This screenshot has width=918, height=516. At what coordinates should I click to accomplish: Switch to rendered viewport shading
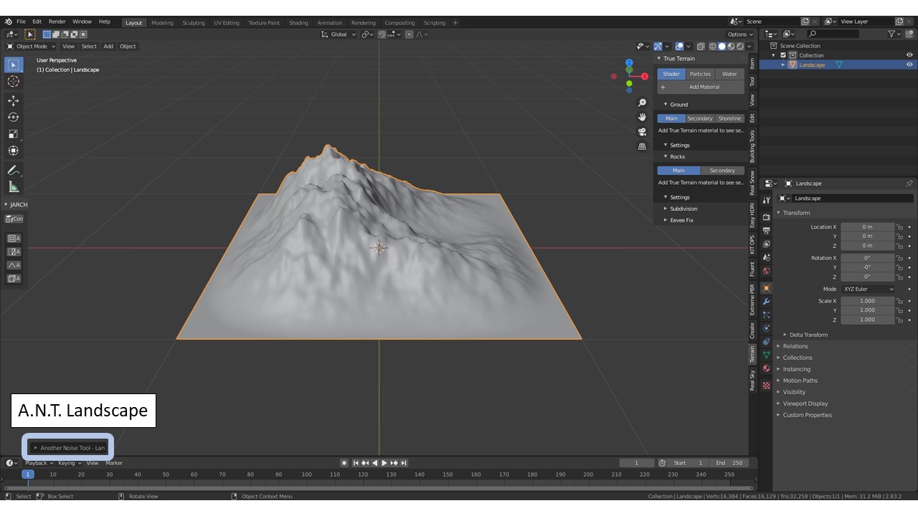(739, 46)
